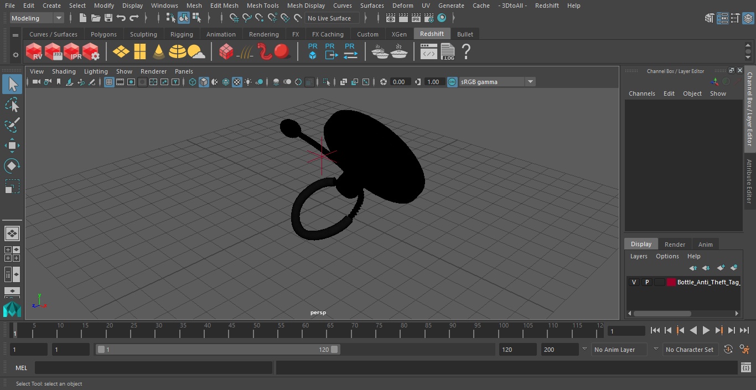Create Redshift spot light from shelf
756x390 pixels.
pos(159,52)
